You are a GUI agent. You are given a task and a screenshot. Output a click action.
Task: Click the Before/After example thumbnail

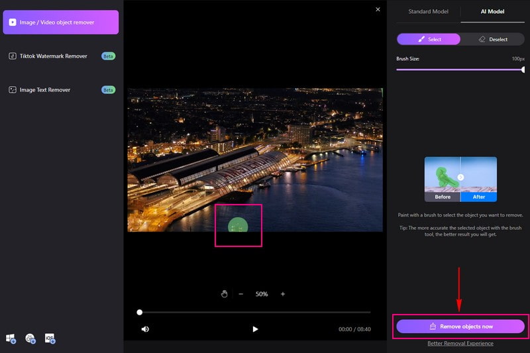pyautogui.click(x=460, y=179)
